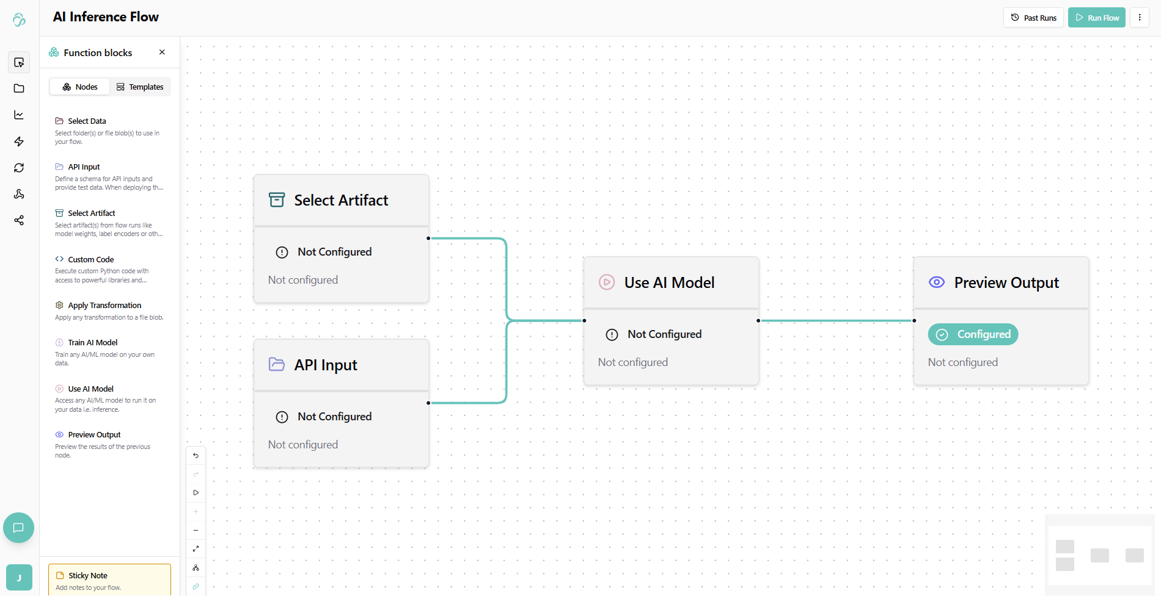Toggle the link icon in canvas controls
Viewport: 1161px width, 596px height.
click(x=196, y=586)
